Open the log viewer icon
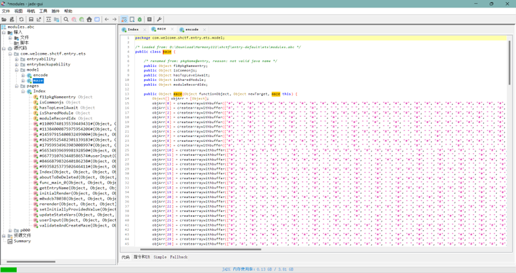 149,19
